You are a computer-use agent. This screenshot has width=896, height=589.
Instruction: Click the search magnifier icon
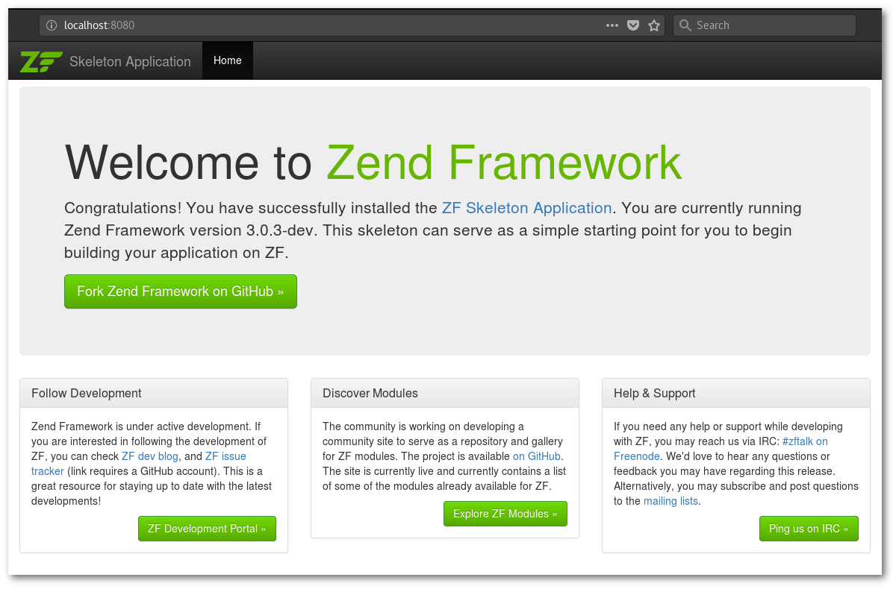(x=685, y=25)
